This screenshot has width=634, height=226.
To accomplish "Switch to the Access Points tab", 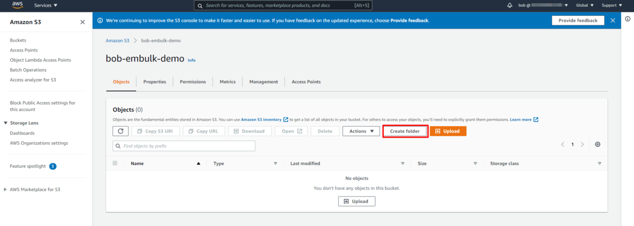I will [306, 82].
